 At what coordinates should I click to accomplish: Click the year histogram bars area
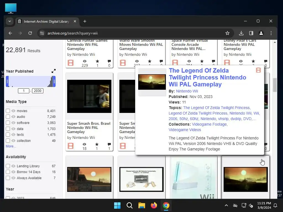pyautogui.click(x=31, y=81)
